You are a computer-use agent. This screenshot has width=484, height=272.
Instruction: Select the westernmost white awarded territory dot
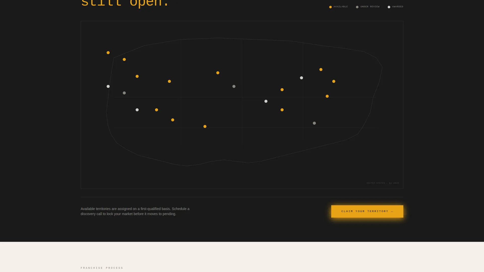[108, 86]
